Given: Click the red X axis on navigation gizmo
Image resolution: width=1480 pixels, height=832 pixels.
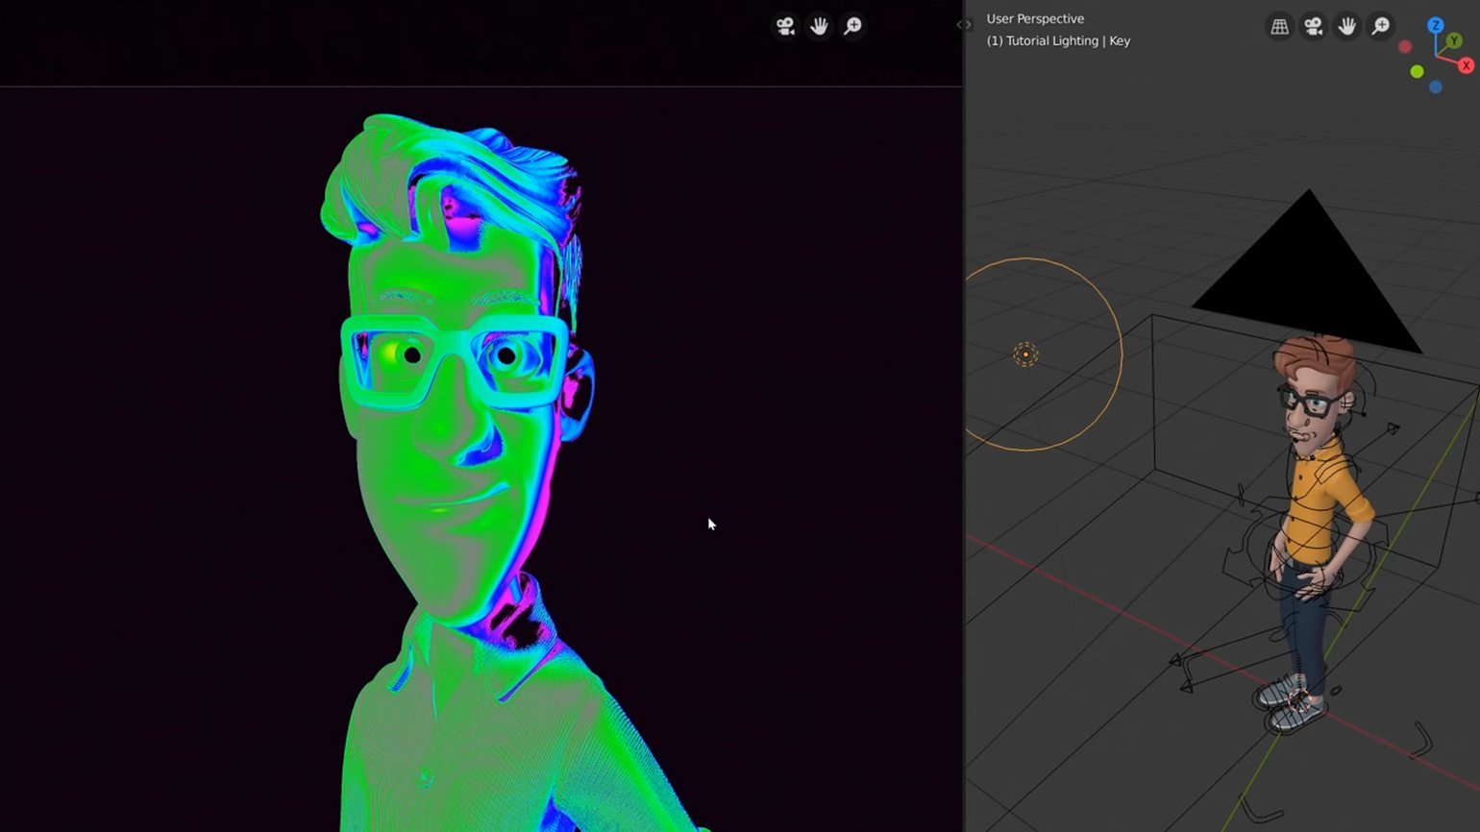Looking at the screenshot, I should [x=1467, y=65].
